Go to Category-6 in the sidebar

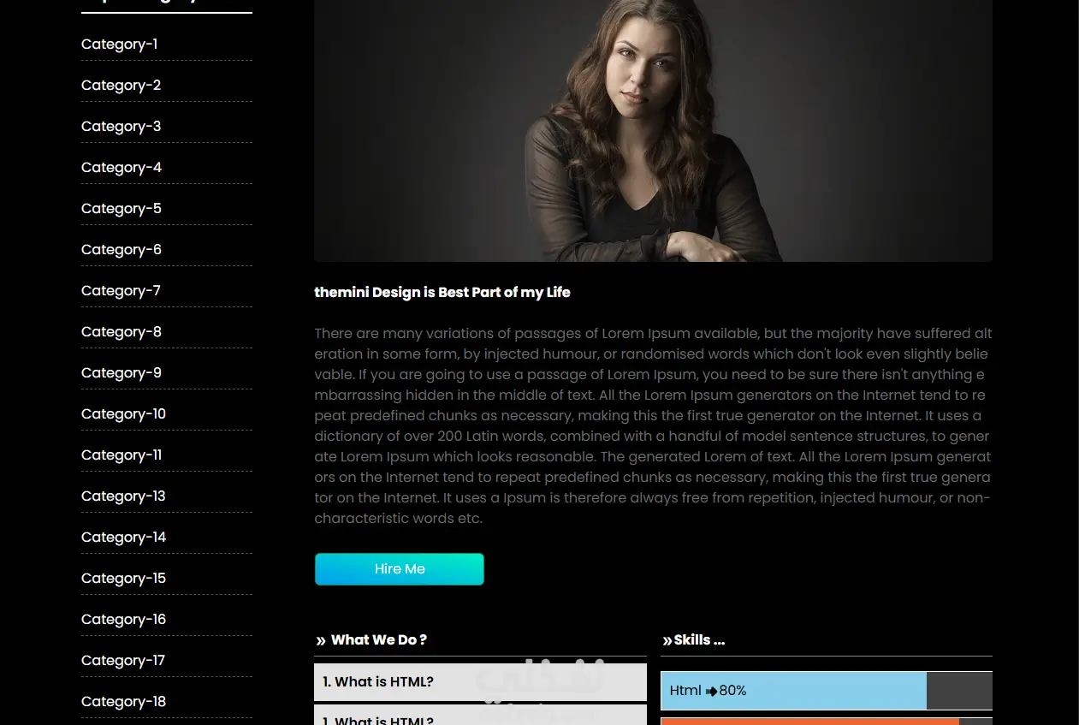click(x=122, y=250)
